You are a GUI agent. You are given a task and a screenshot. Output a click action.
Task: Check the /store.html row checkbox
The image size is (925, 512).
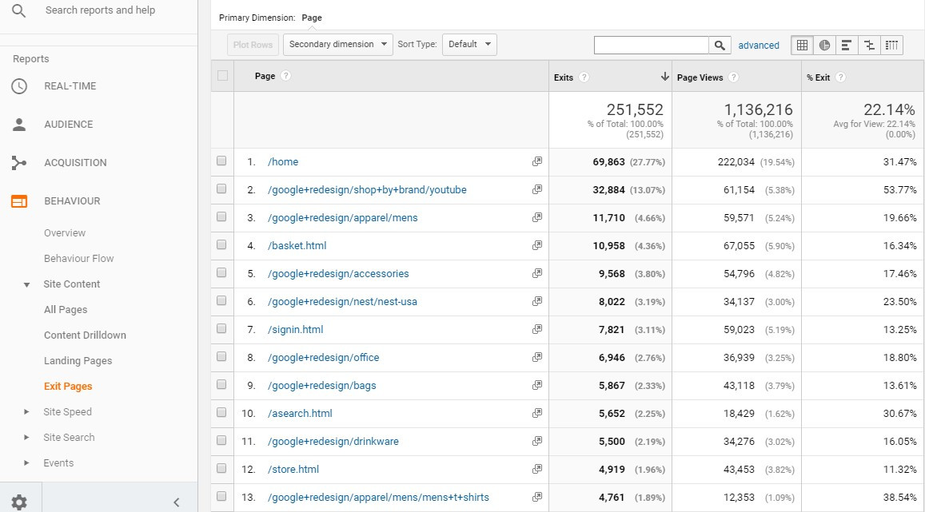221,468
